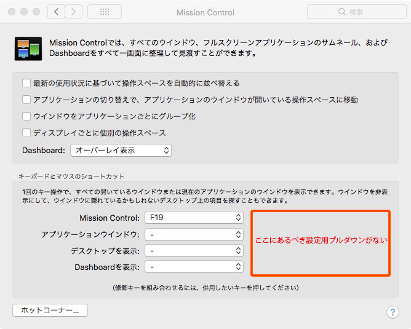This screenshot has width=411, height=329.
Task: Click the red close window button
Action: tap(12, 12)
